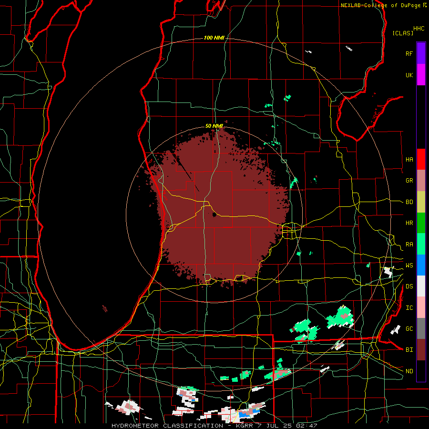429x429 pixels.
Task: Click the 7 JUL 25 date stamp
Action: coord(275,426)
